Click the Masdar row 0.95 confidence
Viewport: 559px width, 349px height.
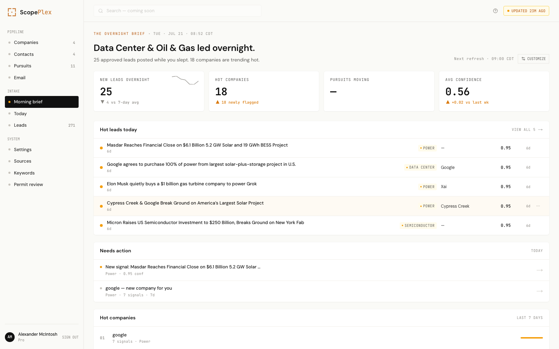tap(506, 148)
